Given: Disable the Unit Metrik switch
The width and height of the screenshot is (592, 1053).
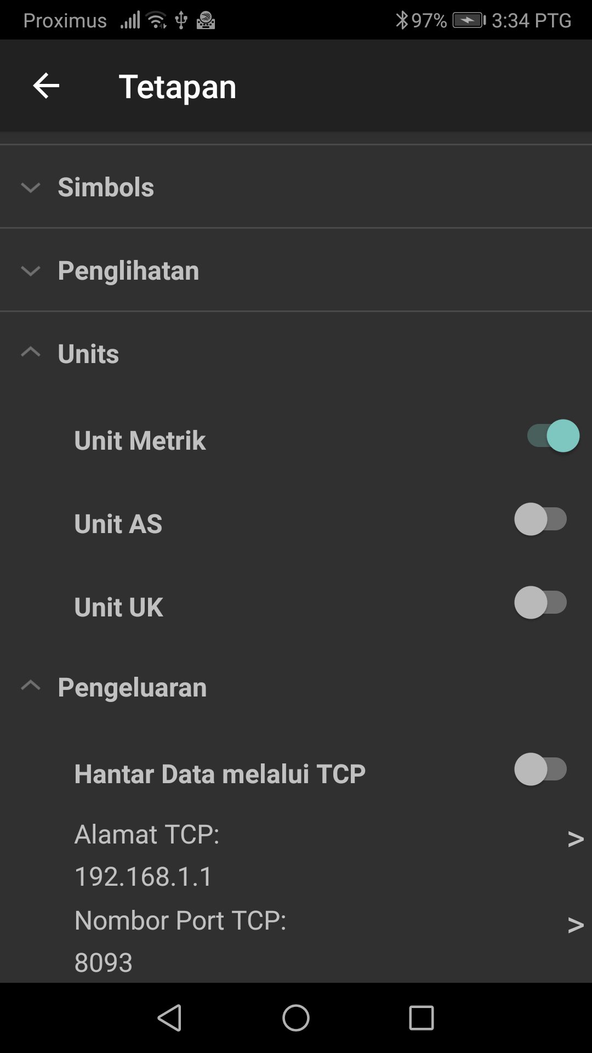Looking at the screenshot, I should point(553,436).
